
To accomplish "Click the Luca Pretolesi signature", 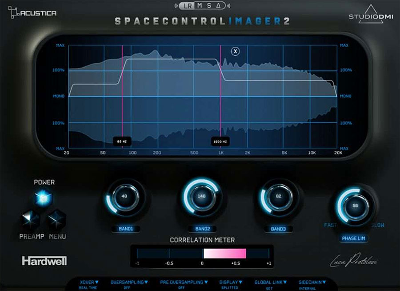I will (354, 260).
